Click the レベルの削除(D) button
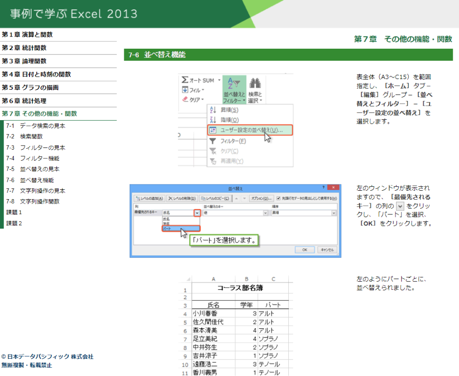The image size is (459, 376). tap(182, 199)
